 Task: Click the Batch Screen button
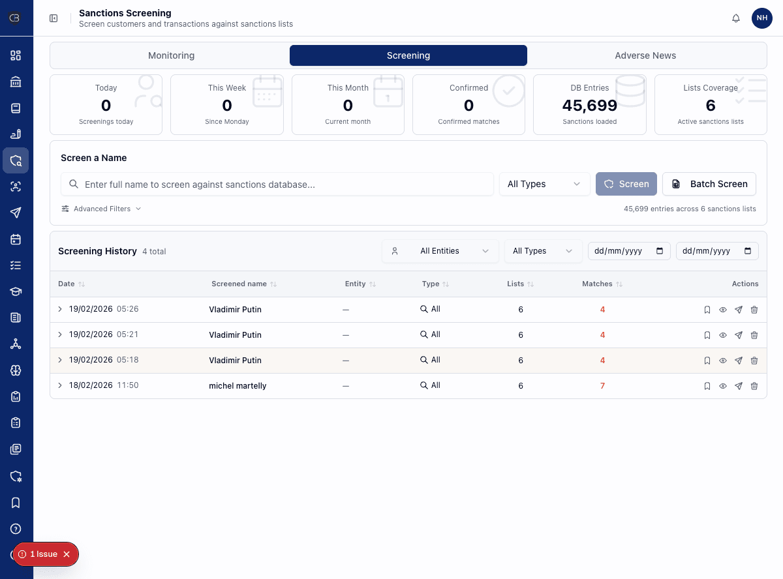tap(709, 184)
